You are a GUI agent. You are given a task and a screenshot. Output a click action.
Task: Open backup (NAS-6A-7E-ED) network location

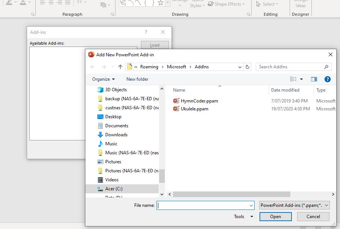tap(128, 99)
